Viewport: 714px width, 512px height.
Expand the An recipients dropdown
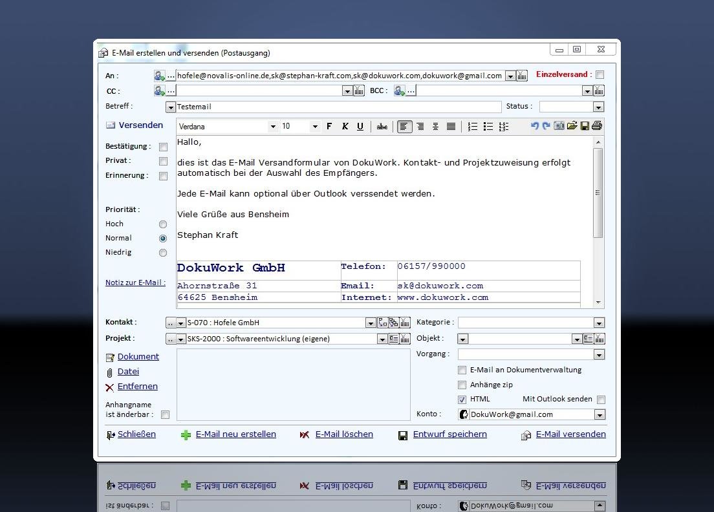[510, 76]
